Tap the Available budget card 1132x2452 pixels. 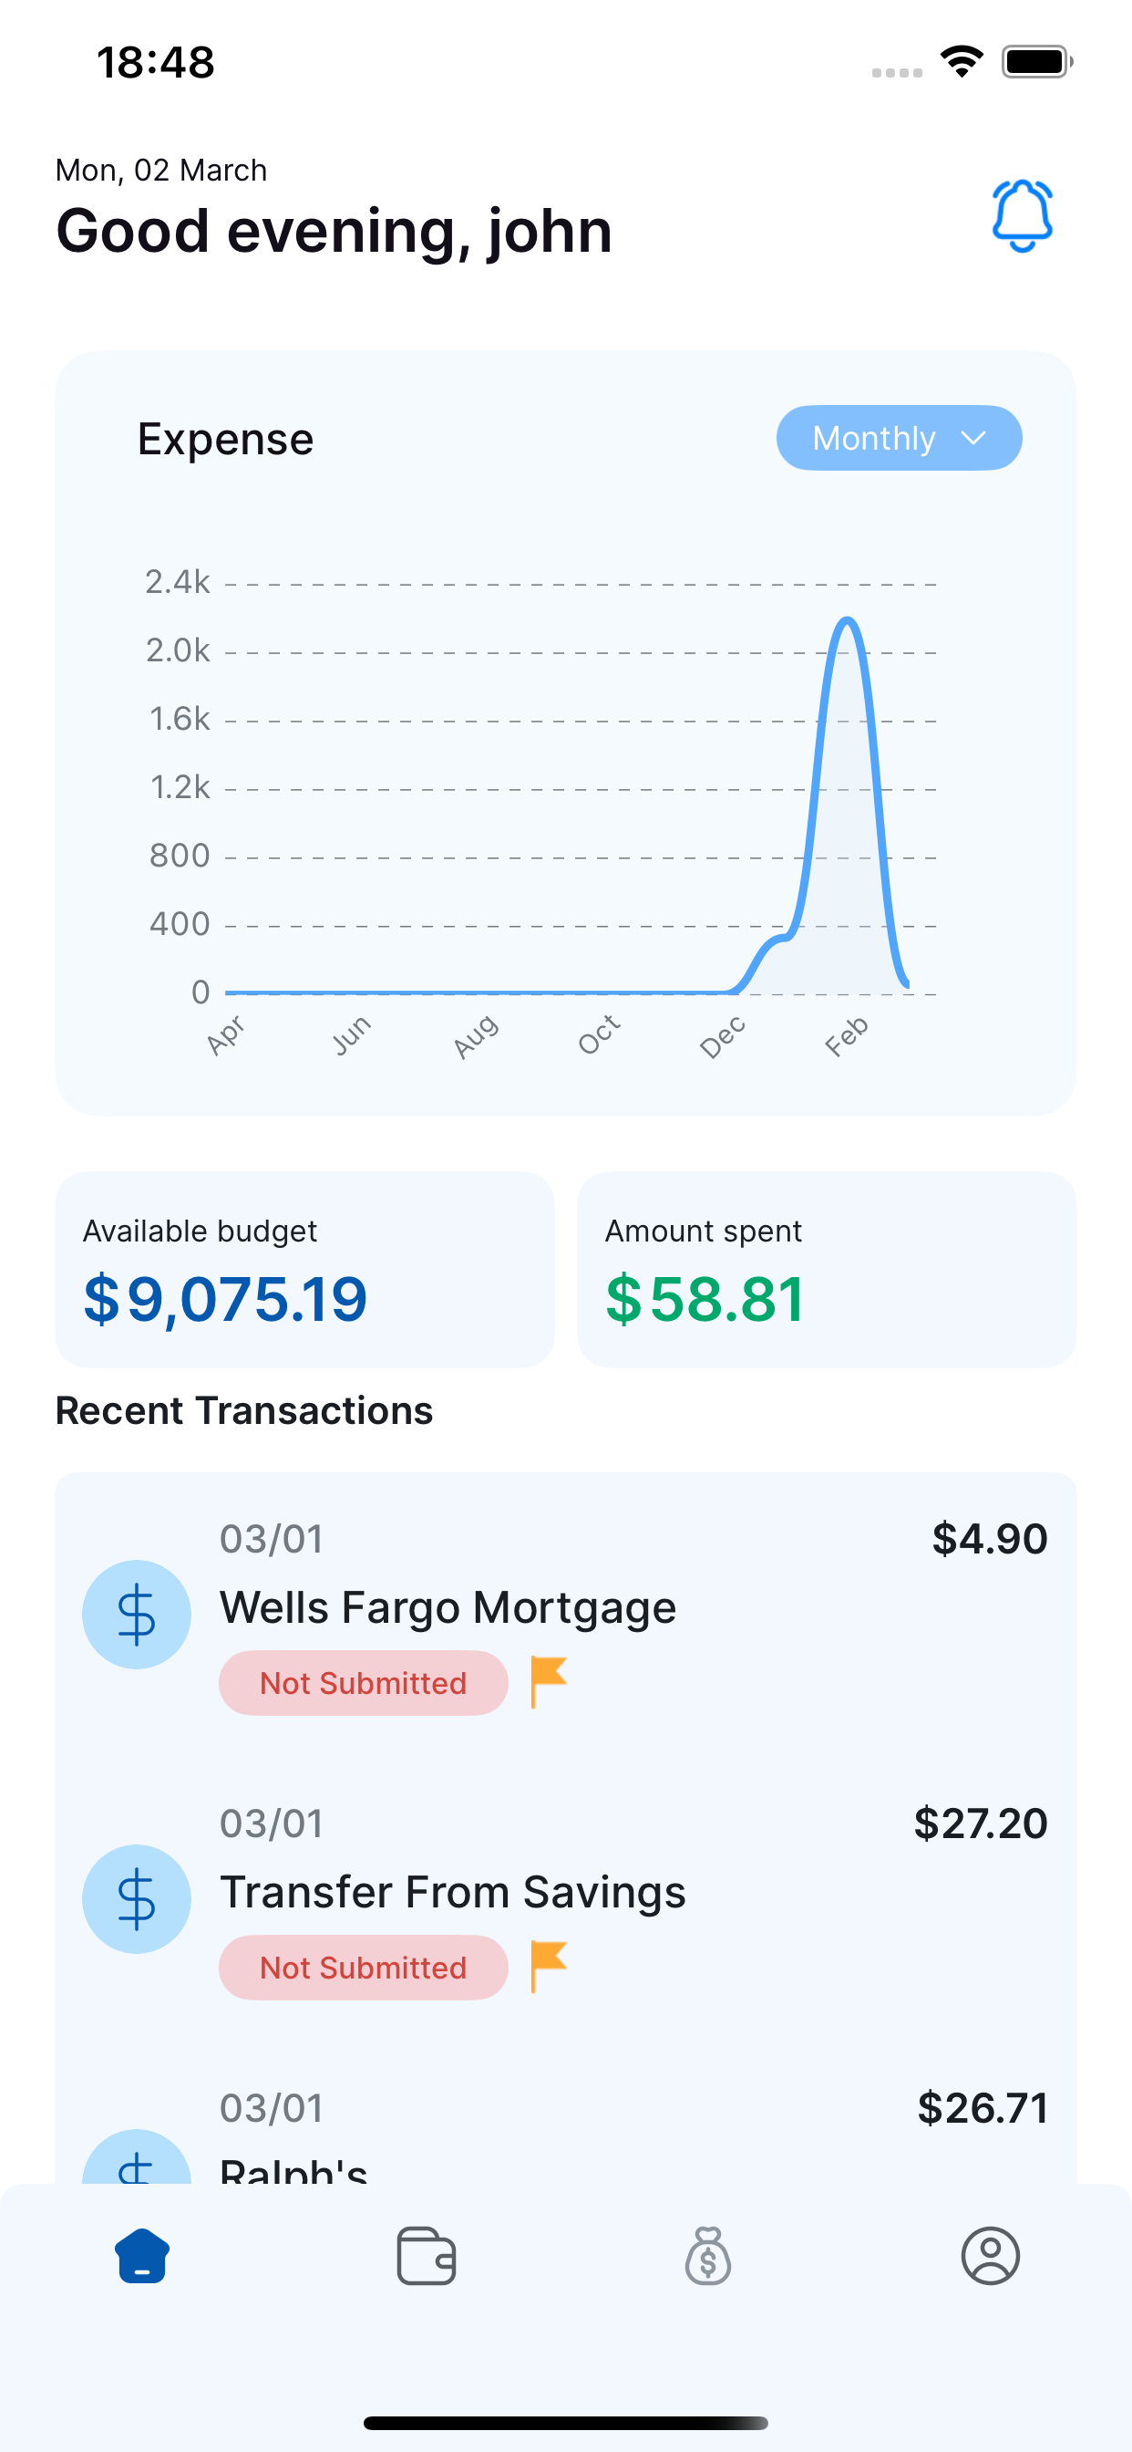click(304, 1269)
